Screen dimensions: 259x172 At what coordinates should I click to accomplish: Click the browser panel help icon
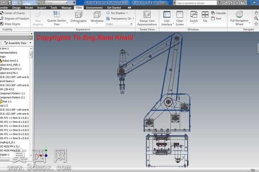tap(31, 37)
